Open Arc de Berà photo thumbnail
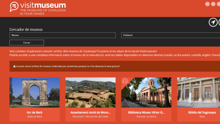Viewport: 220px width, 124px height. click(34, 92)
